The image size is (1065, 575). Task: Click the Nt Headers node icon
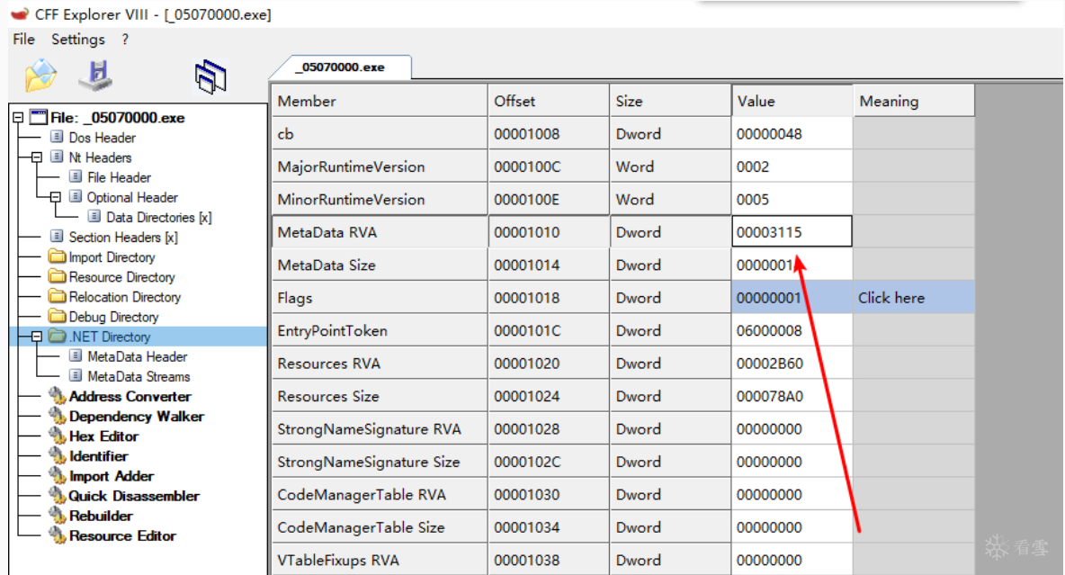point(57,157)
